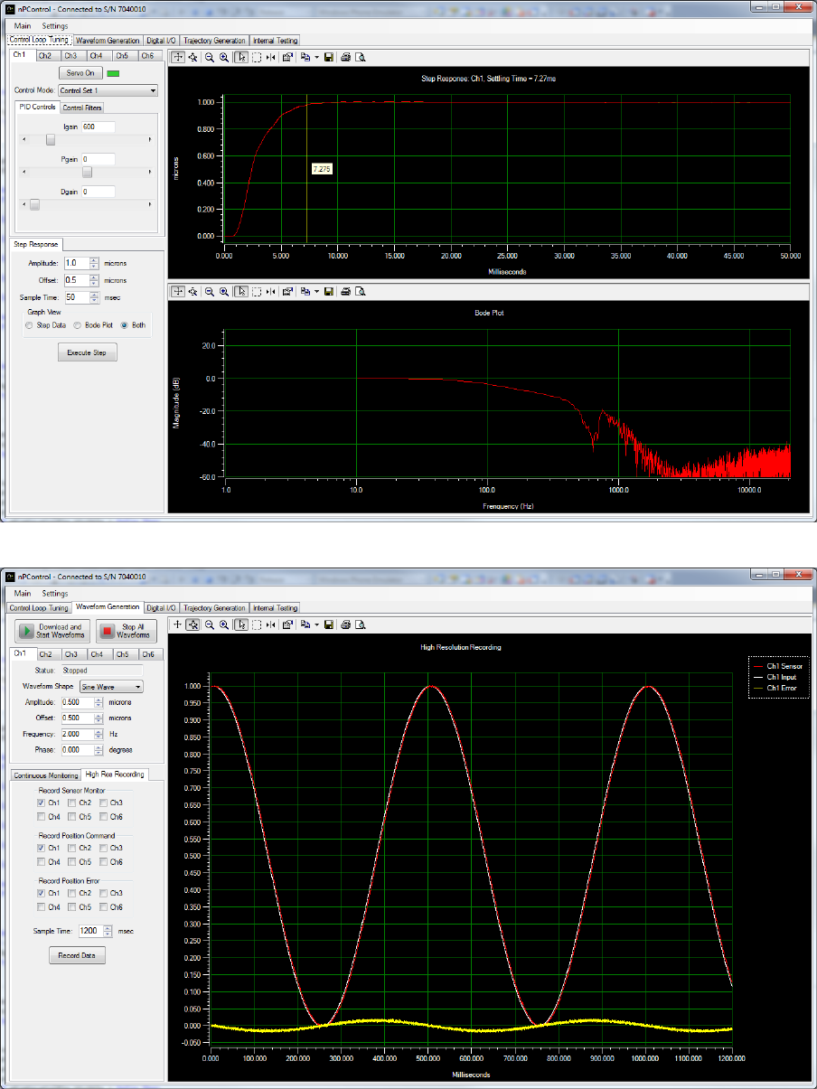This screenshot has width=817, height=1089.
Task: Select zoom box tool above Step Response graph
Action: (x=256, y=56)
